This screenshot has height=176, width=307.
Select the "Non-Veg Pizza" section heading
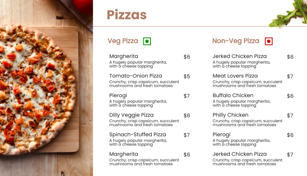click(x=236, y=41)
